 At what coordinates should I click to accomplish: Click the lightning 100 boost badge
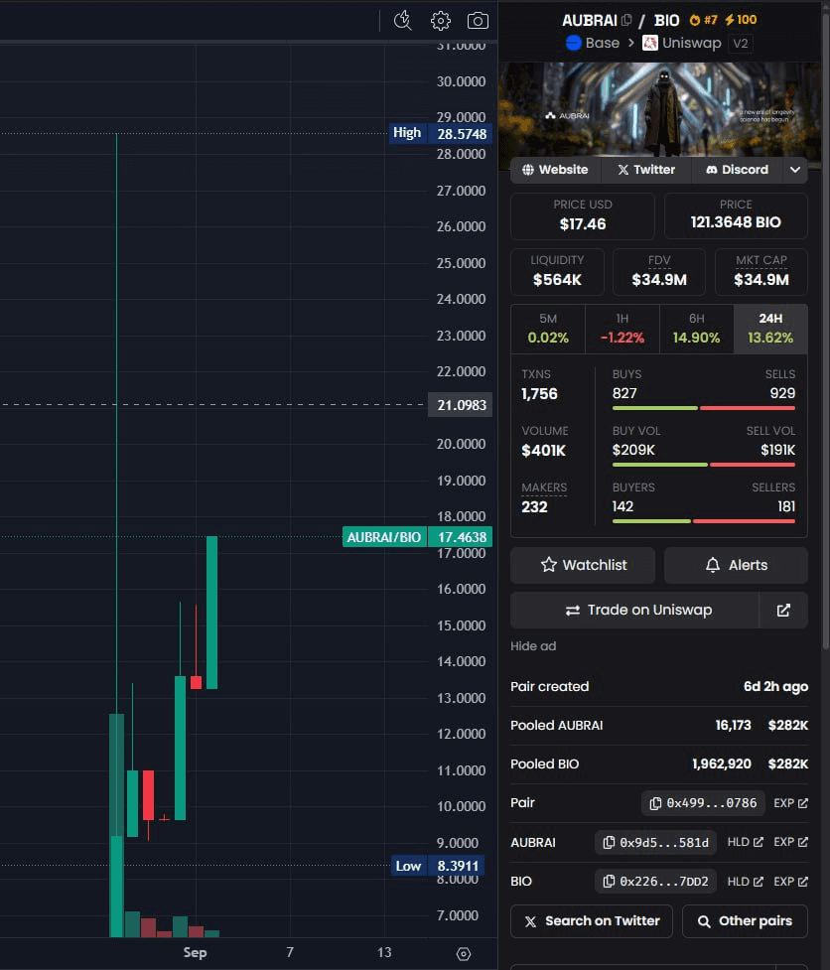point(741,20)
